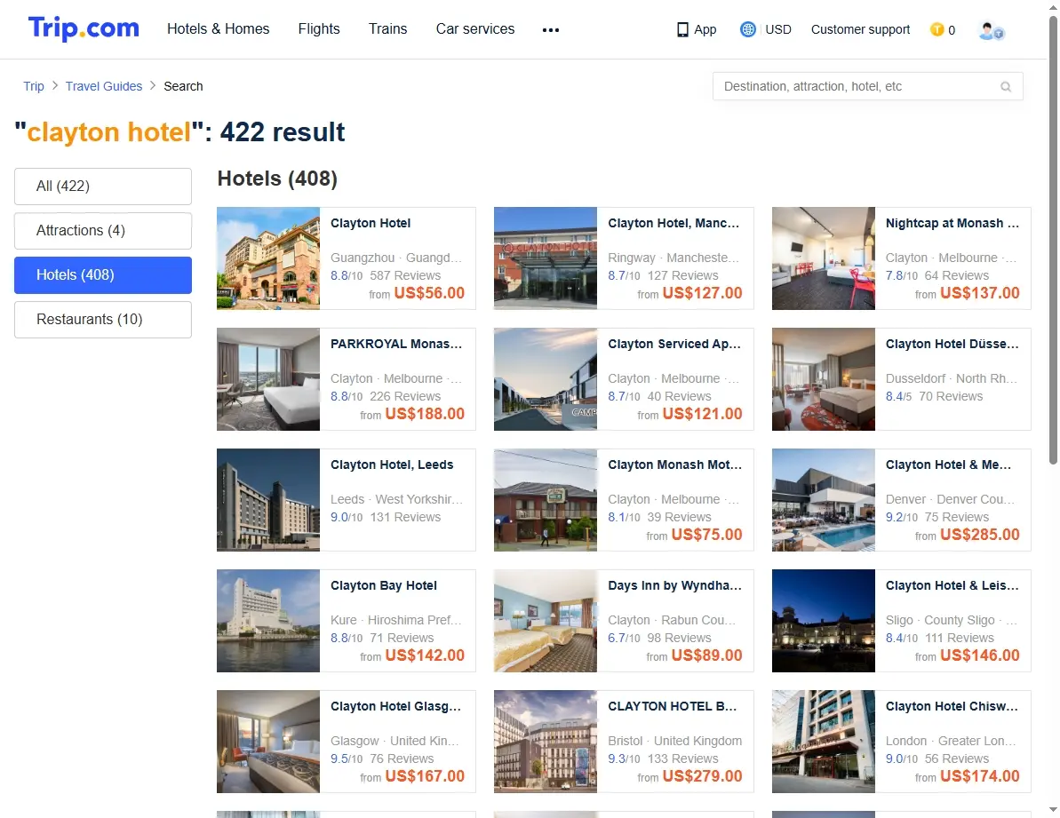Click the Trip.com logo

84,28
